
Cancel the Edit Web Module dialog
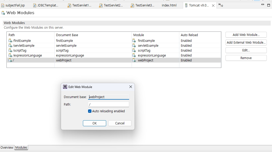tap(120, 123)
